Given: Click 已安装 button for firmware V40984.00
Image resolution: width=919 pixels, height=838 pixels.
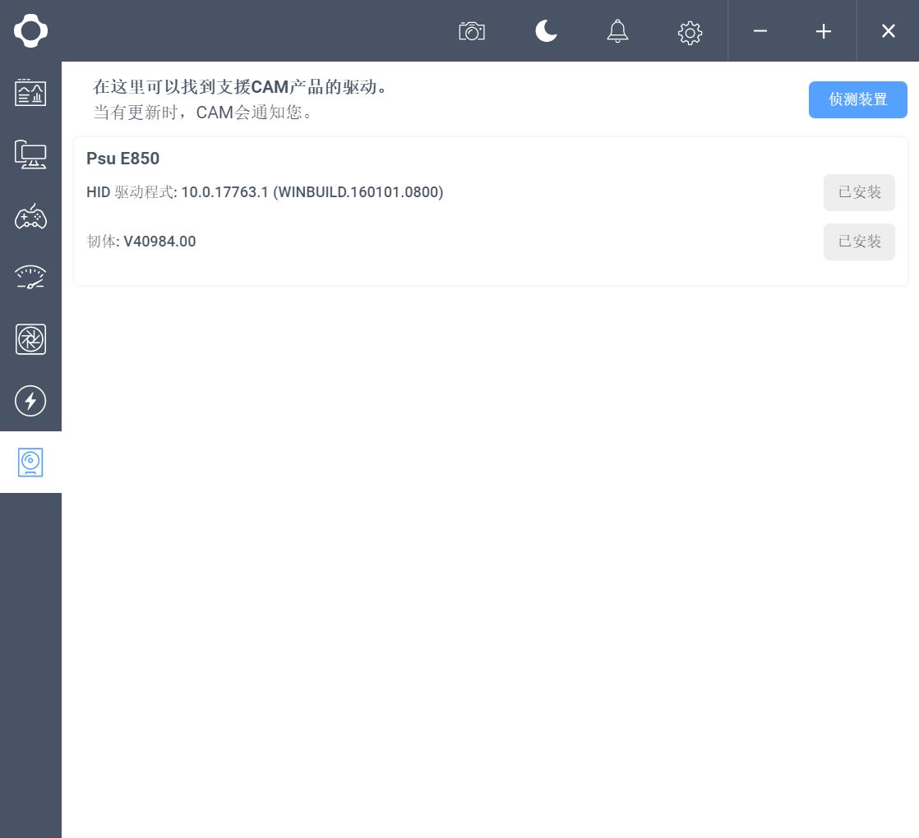Looking at the screenshot, I should [859, 242].
